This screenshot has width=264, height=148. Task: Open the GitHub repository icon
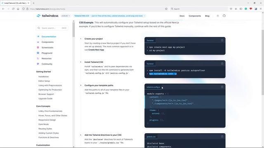(224, 16)
